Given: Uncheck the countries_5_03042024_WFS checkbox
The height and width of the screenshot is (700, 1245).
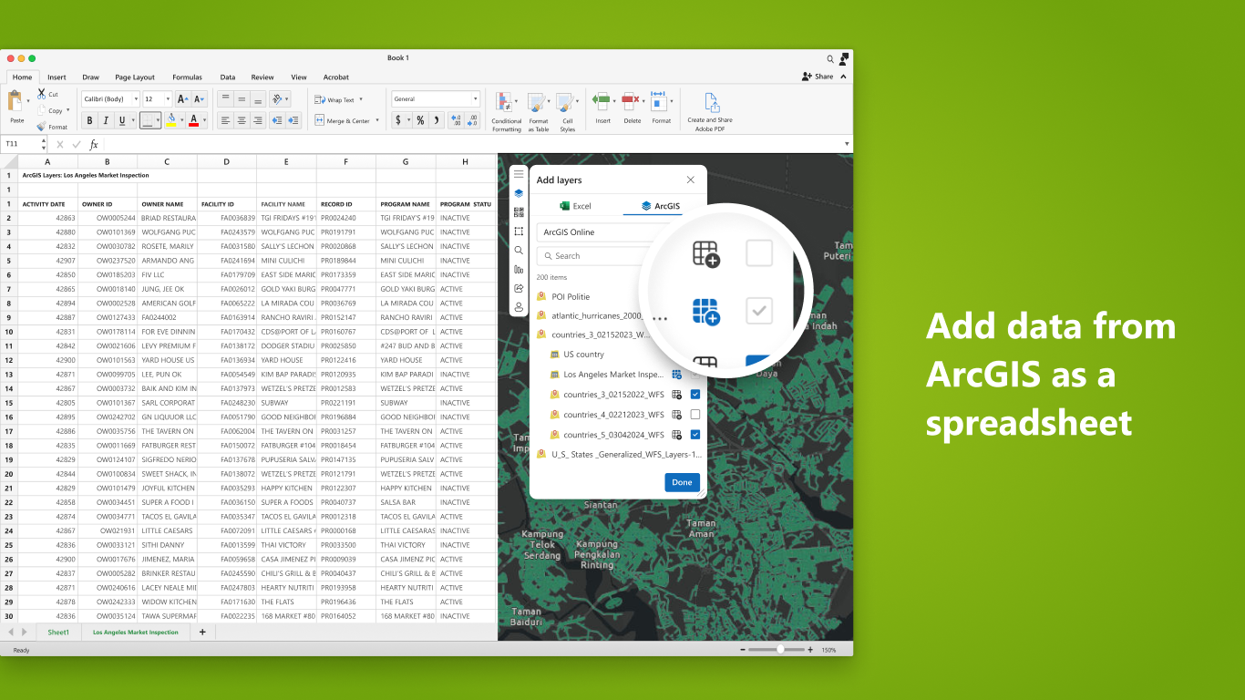Looking at the screenshot, I should pos(695,435).
